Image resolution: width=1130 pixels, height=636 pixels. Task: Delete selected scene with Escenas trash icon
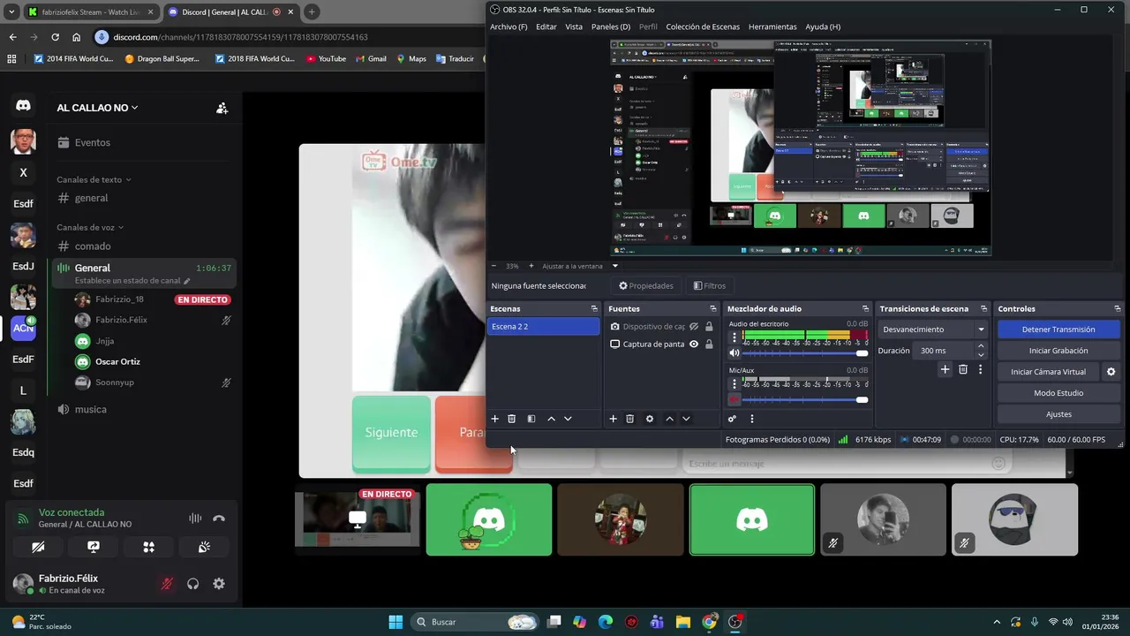[x=511, y=419]
